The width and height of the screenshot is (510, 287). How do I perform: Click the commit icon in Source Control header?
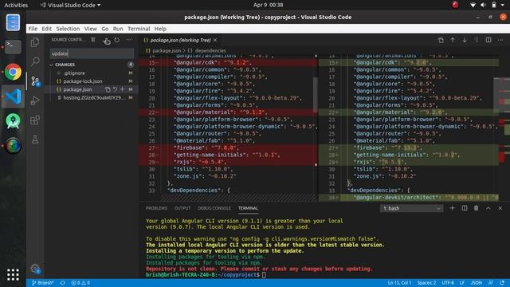tap(106, 41)
